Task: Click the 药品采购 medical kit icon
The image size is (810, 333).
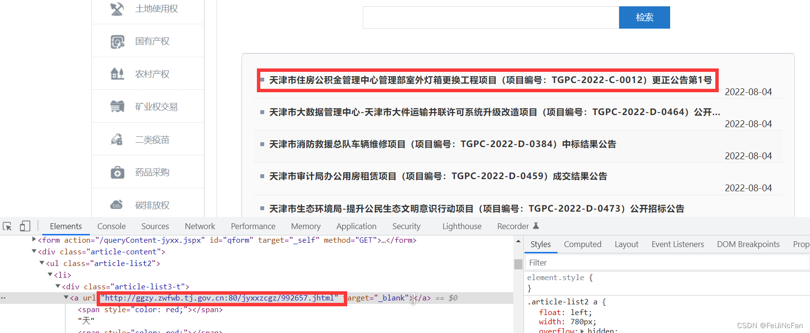Action: click(117, 172)
